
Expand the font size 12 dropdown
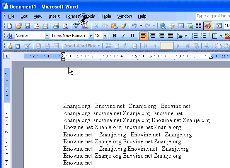[x=105, y=36]
